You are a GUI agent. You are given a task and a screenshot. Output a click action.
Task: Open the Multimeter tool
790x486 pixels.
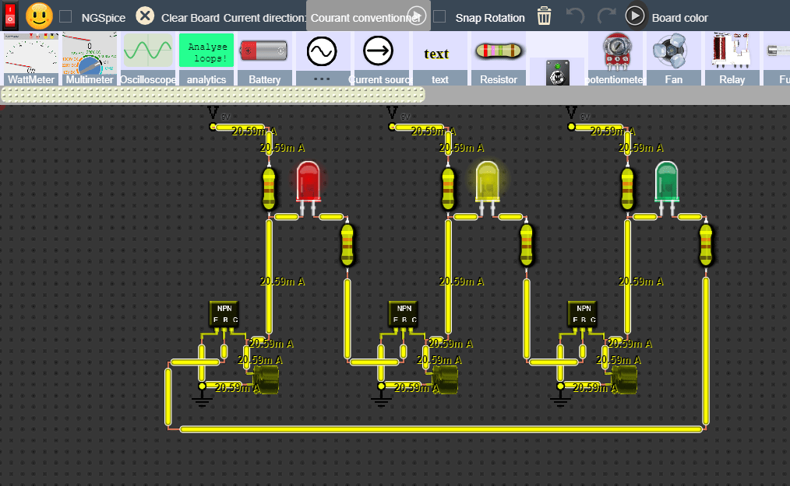click(x=88, y=58)
